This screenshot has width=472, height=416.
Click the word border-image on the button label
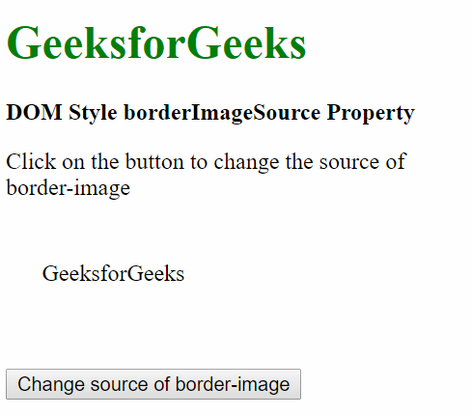click(x=233, y=384)
